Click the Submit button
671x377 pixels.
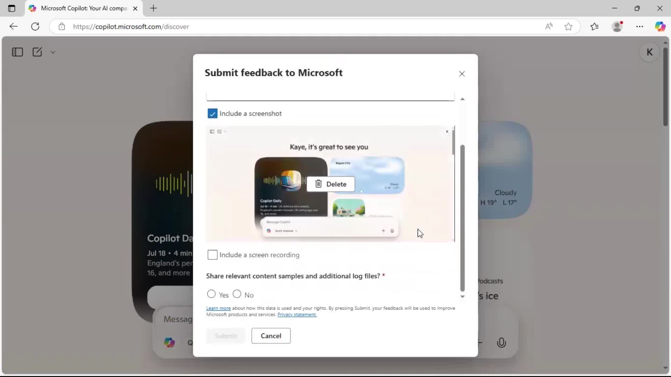pyautogui.click(x=226, y=336)
